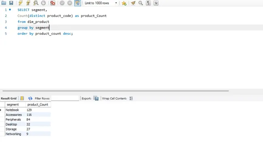Click the value 116 cell
This screenshot has height=148, width=263.
pos(38,115)
